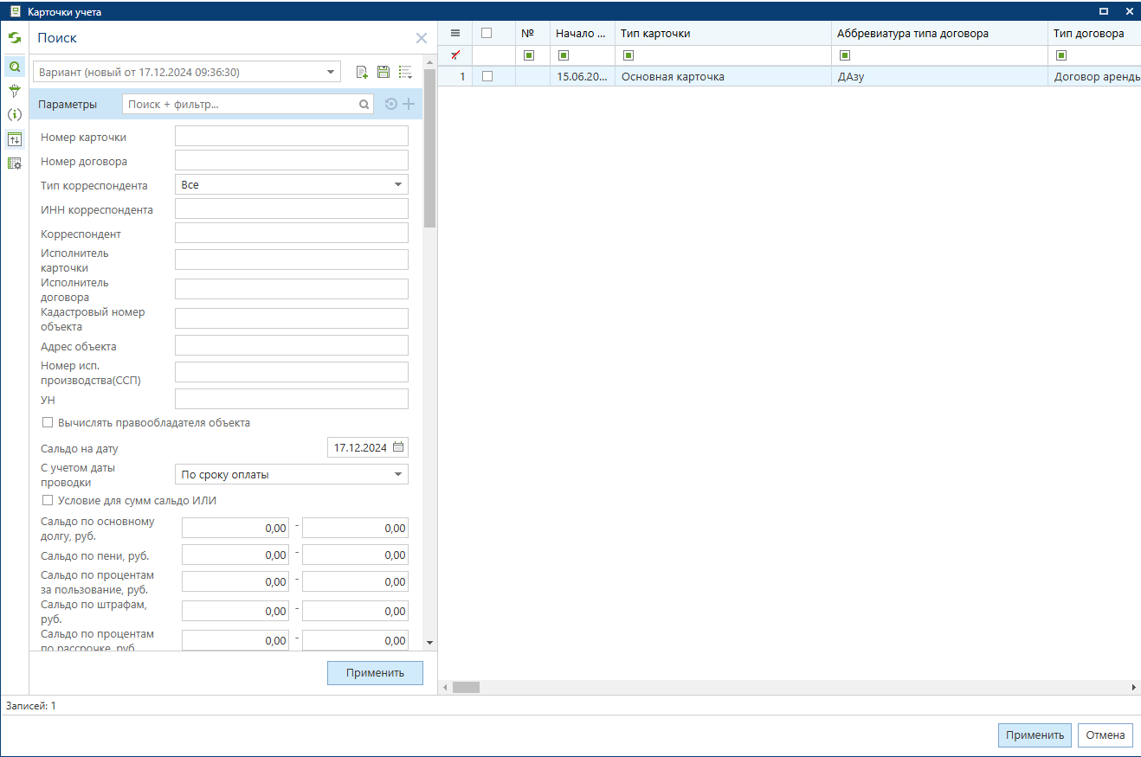The width and height of the screenshot is (1141, 757).
Task: Open the filter funnel icon in sidebar
Action: coord(14,91)
